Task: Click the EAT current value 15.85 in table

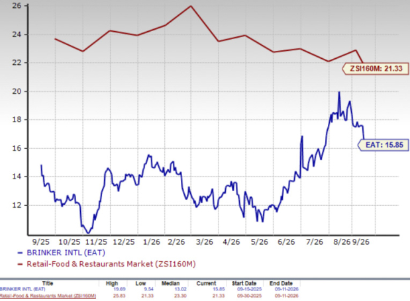Action: coord(219,289)
